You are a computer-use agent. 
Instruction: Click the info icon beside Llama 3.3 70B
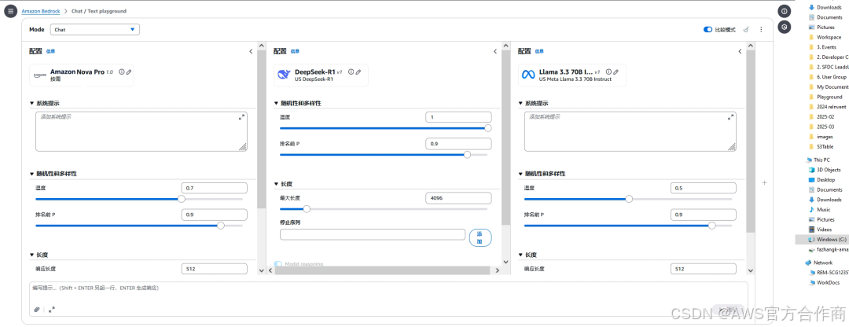pos(608,72)
